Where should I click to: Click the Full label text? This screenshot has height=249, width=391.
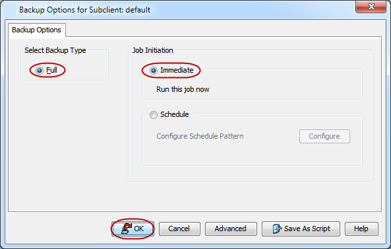[51, 70]
